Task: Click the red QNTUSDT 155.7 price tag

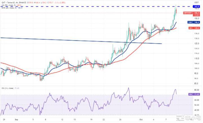Action: (x=188, y=13)
